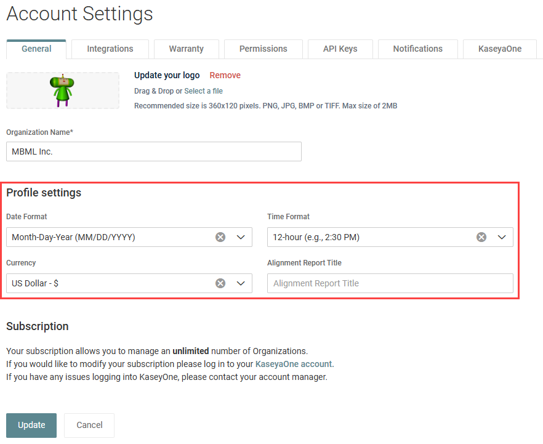Open the KaseyaOne tab
The image size is (543, 444).
click(x=499, y=49)
